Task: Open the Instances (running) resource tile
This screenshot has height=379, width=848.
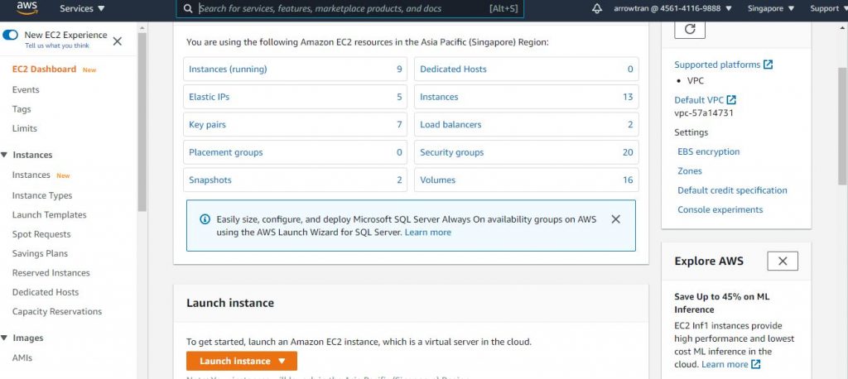Action: [296, 70]
